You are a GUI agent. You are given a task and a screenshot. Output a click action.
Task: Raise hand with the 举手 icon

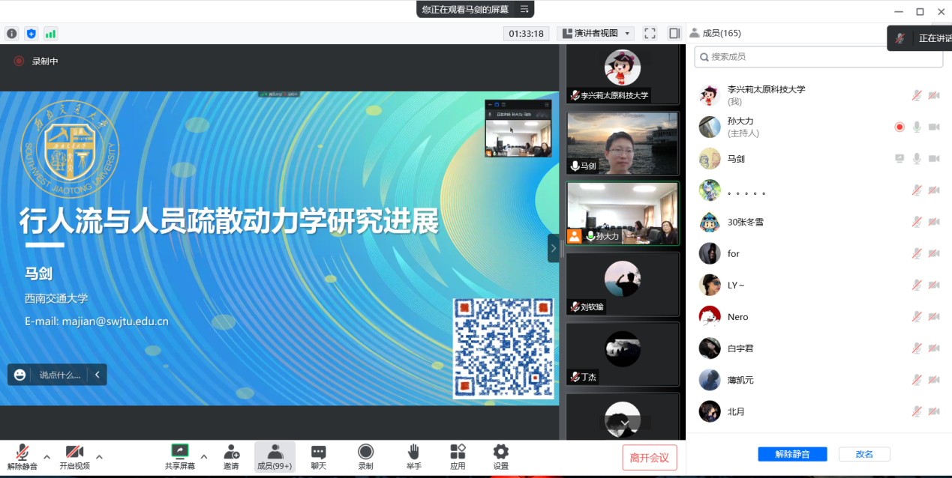pyautogui.click(x=413, y=451)
